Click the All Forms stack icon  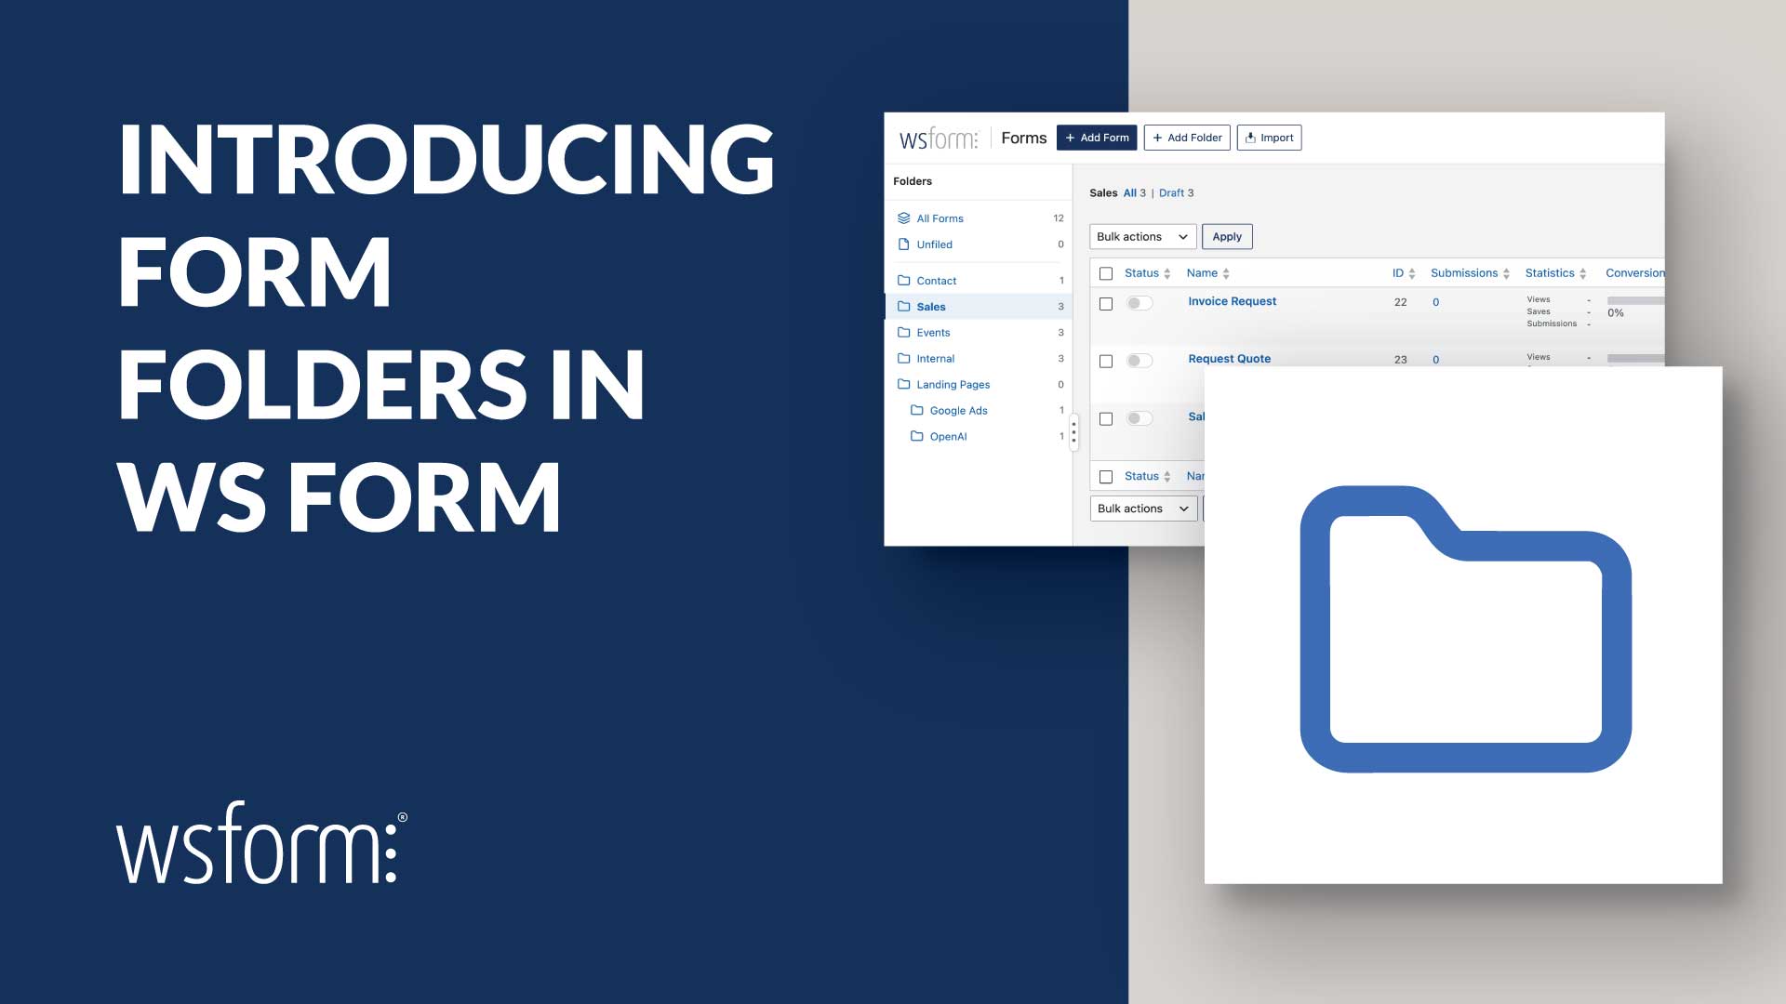point(903,218)
